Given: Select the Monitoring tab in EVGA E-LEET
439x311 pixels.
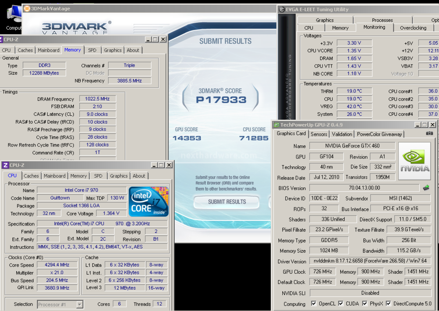Looking at the screenshot, I should tap(374, 27).
